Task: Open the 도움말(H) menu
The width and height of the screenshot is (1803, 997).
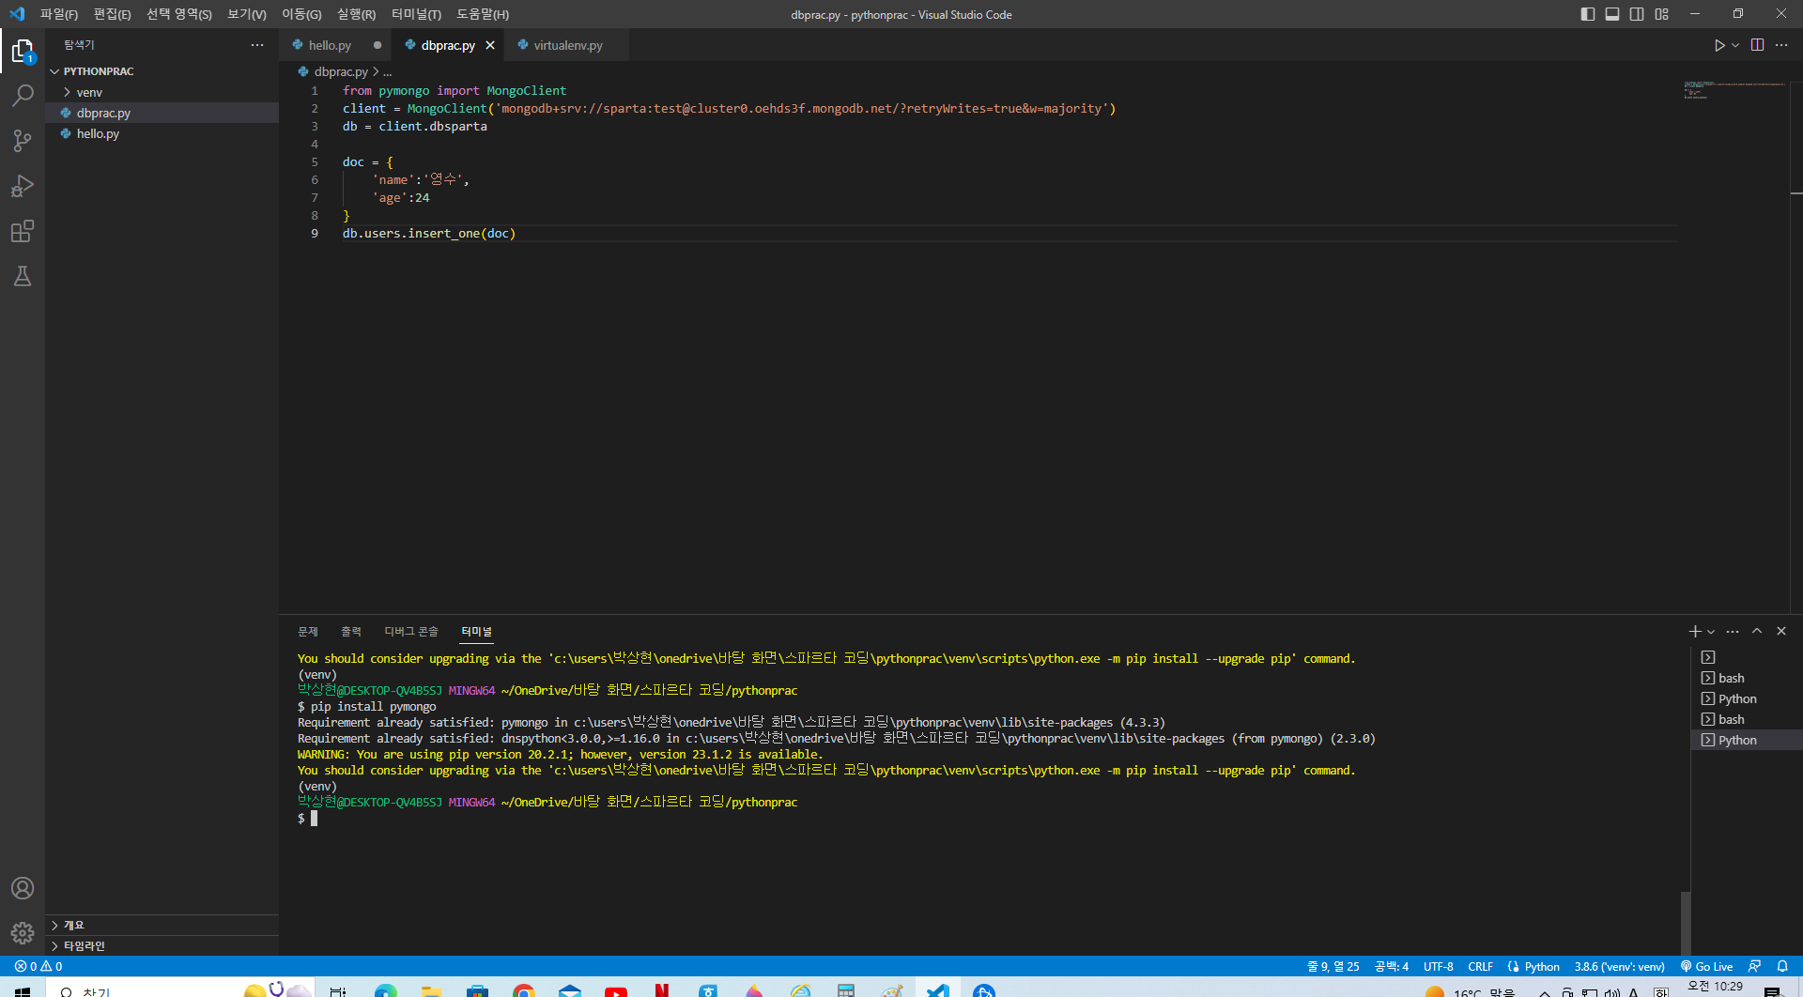Action: pyautogui.click(x=483, y=14)
